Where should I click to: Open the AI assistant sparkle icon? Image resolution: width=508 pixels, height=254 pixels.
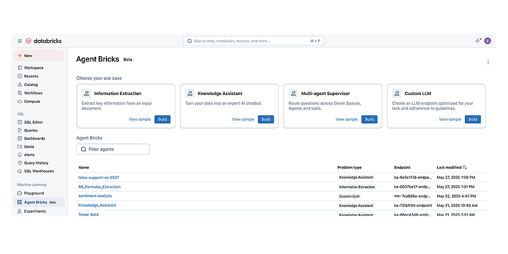478,41
